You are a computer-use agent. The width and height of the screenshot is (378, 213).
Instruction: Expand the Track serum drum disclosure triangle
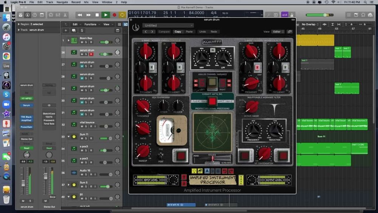coord(19,30)
